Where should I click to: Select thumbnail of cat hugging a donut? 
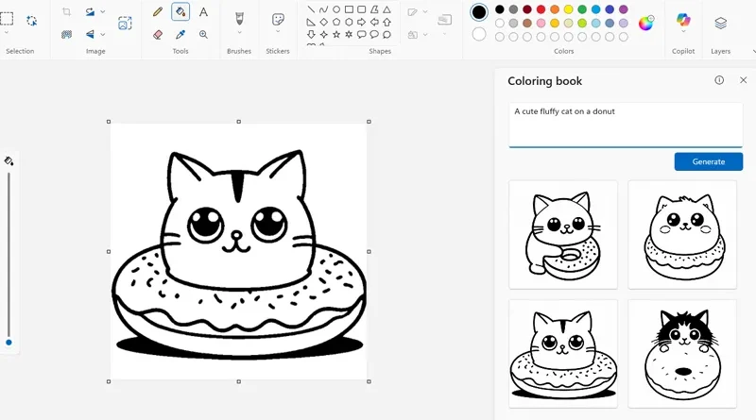pyautogui.click(x=562, y=235)
